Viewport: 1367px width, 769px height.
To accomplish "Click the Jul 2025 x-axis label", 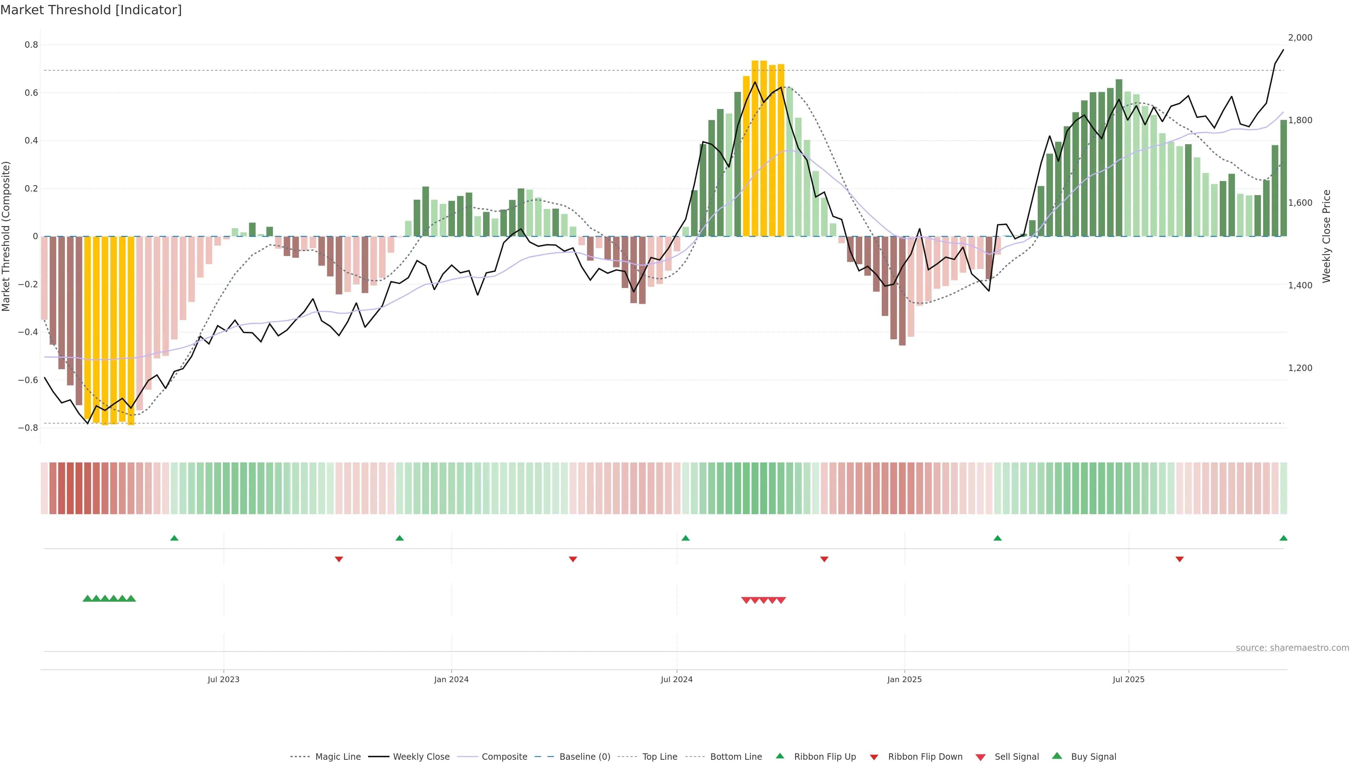I will tap(1128, 679).
